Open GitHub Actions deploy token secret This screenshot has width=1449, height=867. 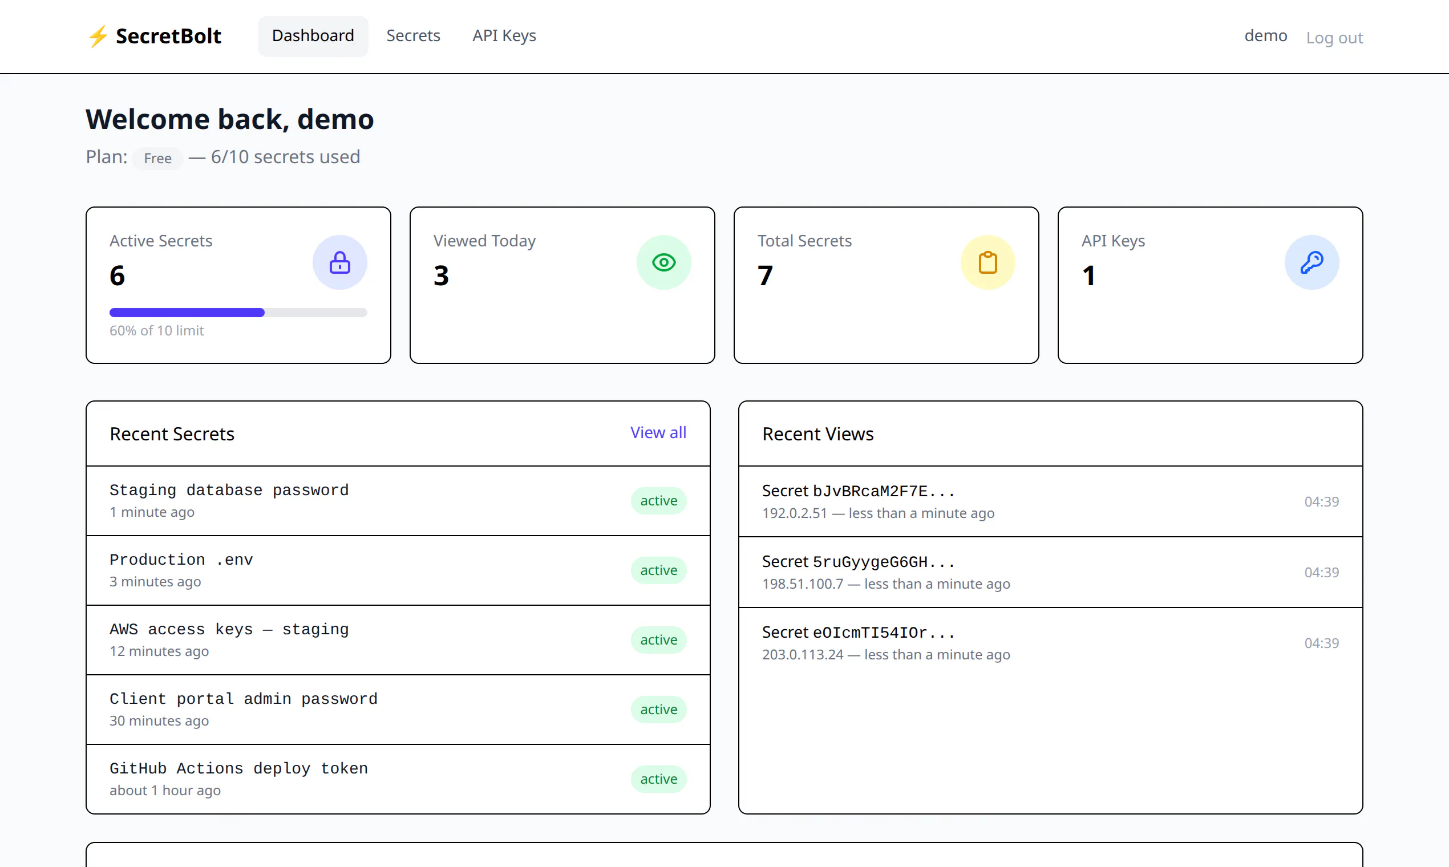[x=398, y=779]
